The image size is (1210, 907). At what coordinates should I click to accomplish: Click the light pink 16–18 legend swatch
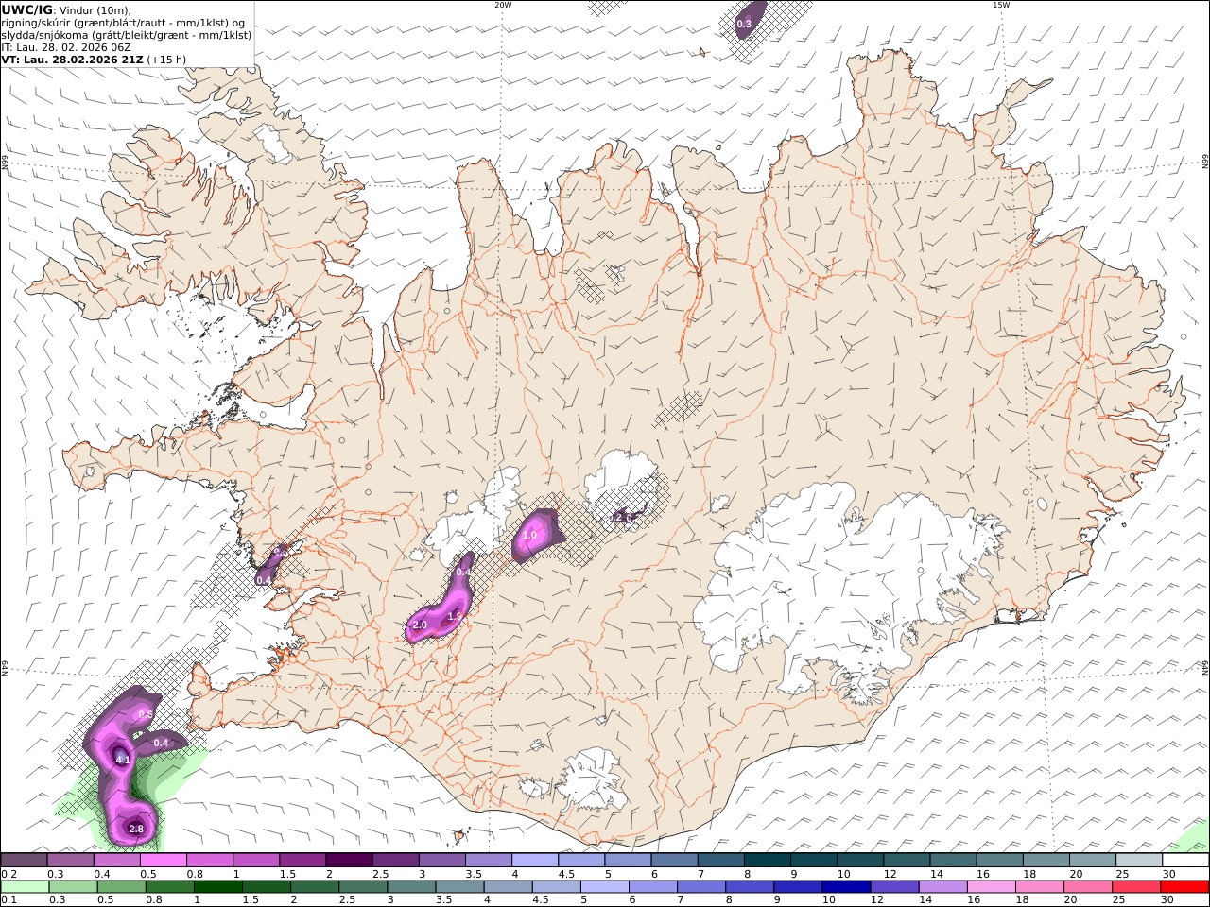[x=990, y=886]
